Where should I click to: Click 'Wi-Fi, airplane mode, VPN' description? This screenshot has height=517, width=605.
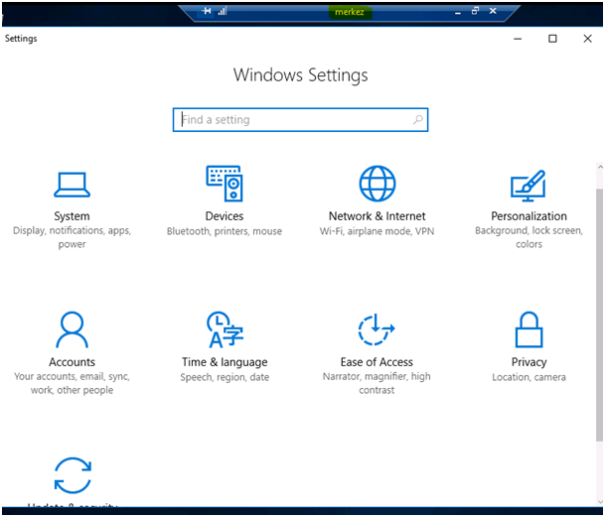(x=377, y=231)
